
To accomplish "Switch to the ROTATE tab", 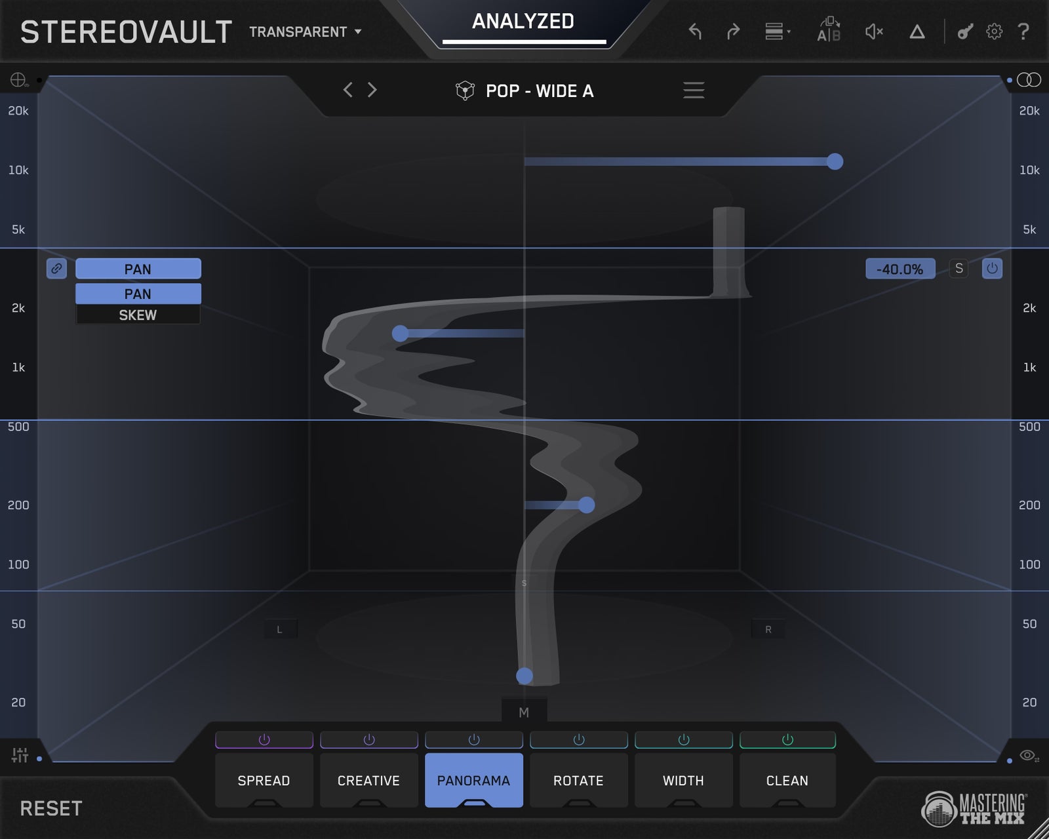I will pos(579,780).
